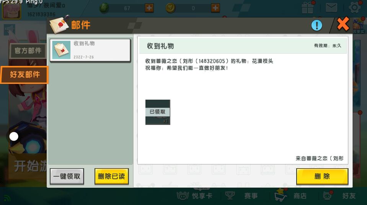Viewport: 367px width, 205px height.
Task: Click the blue exclamation info icon
Action: [x=316, y=25]
